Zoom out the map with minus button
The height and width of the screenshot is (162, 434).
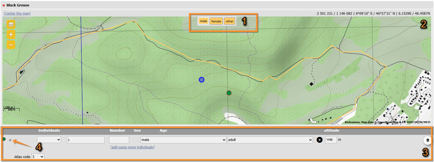(11, 45)
